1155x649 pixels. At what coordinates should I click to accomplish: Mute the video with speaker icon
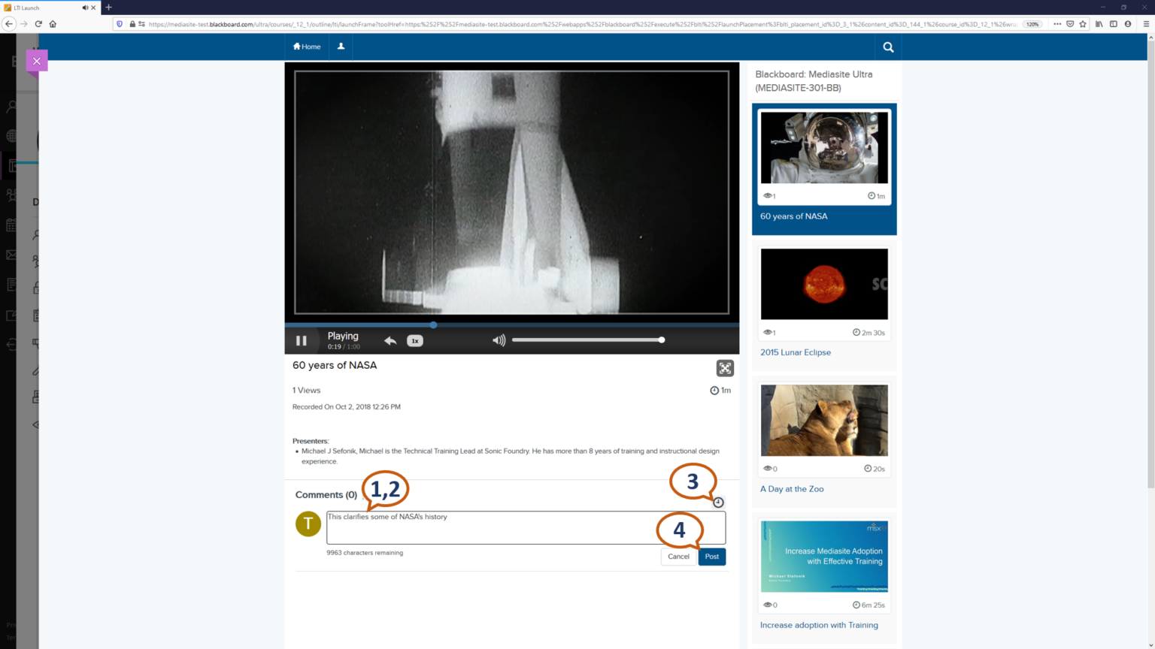point(499,340)
